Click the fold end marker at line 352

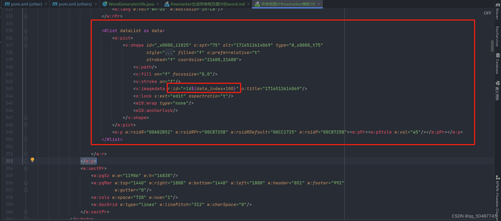coord(26,154)
